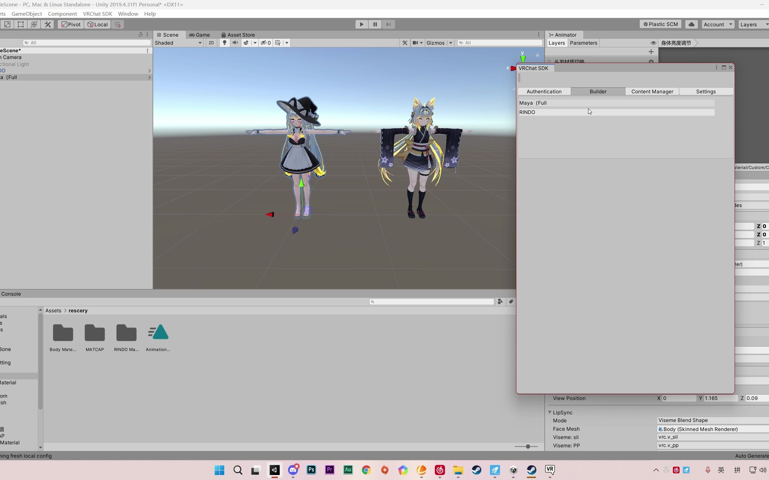The image size is (769, 480).
Task: Open the Unity cloud collaboration icon
Action: point(691,24)
